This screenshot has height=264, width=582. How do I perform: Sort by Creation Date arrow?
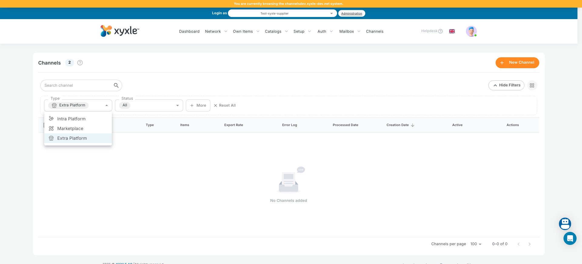[x=413, y=125]
